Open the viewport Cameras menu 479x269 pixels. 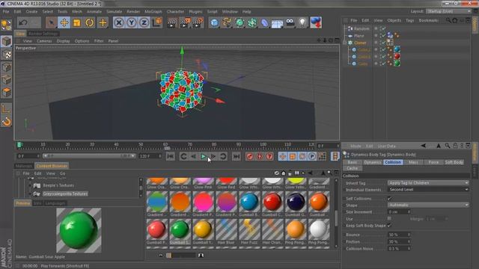[x=44, y=41]
